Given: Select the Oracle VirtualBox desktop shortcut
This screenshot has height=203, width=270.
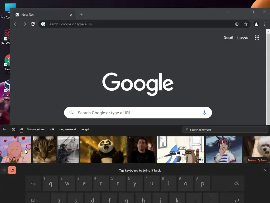Looking at the screenshot, I should (7, 90).
